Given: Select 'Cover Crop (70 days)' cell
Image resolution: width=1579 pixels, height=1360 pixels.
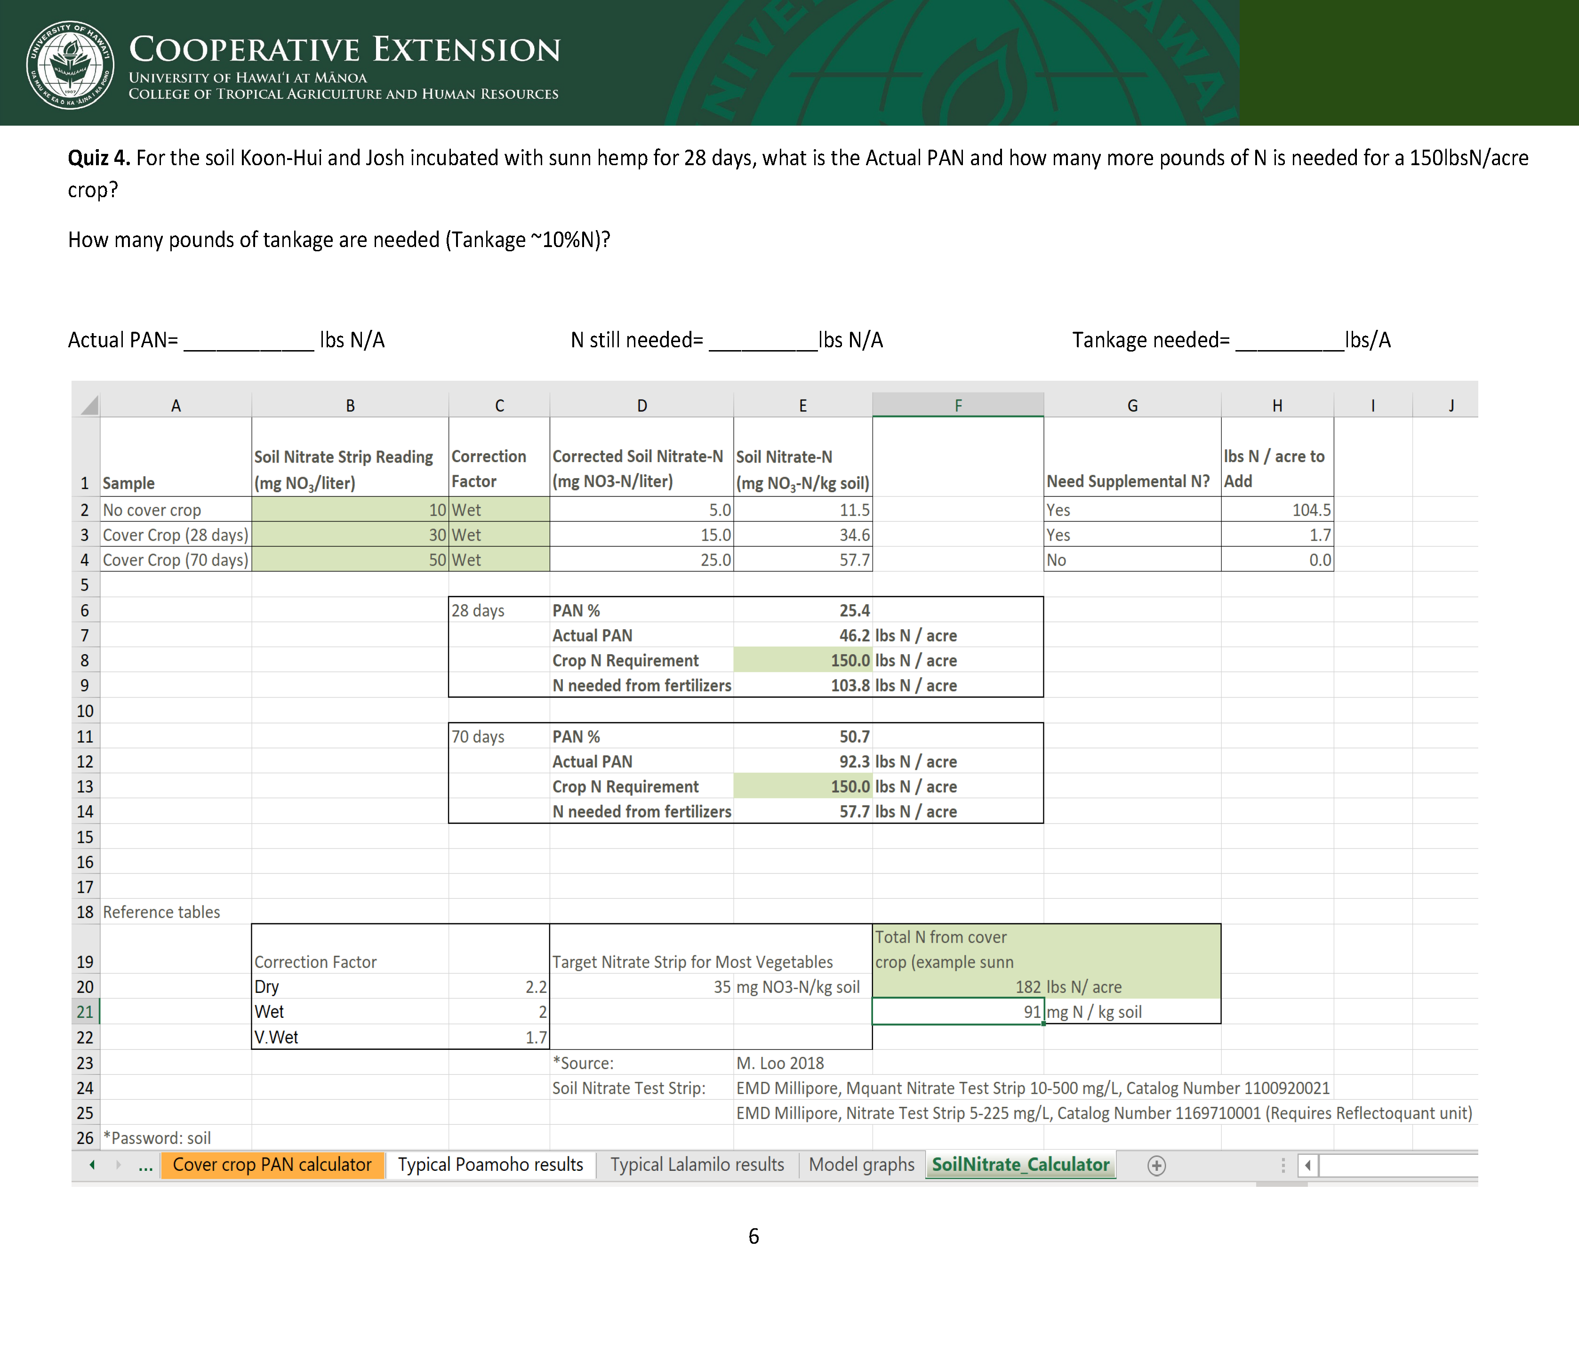Looking at the screenshot, I should coord(176,560).
